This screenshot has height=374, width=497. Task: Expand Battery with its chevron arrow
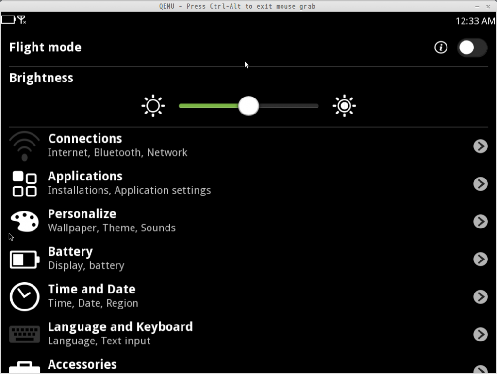point(480,259)
